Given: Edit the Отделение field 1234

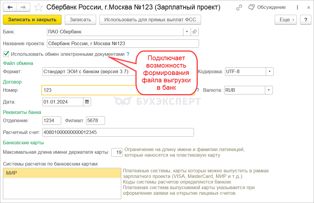Looking at the screenshot, I should pos(52,120).
